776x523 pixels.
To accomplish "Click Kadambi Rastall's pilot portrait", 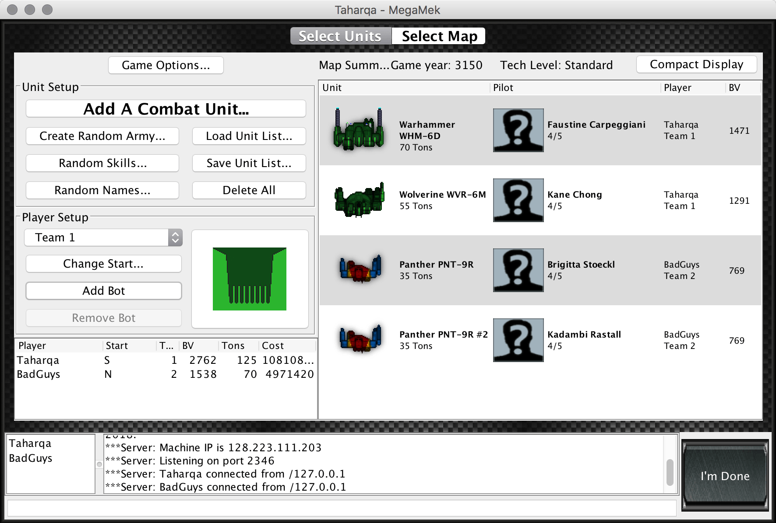I will pos(518,340).
